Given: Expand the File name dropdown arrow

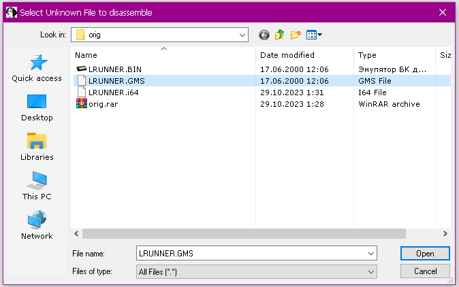Looking at the screenshot, I should point(371,254).
